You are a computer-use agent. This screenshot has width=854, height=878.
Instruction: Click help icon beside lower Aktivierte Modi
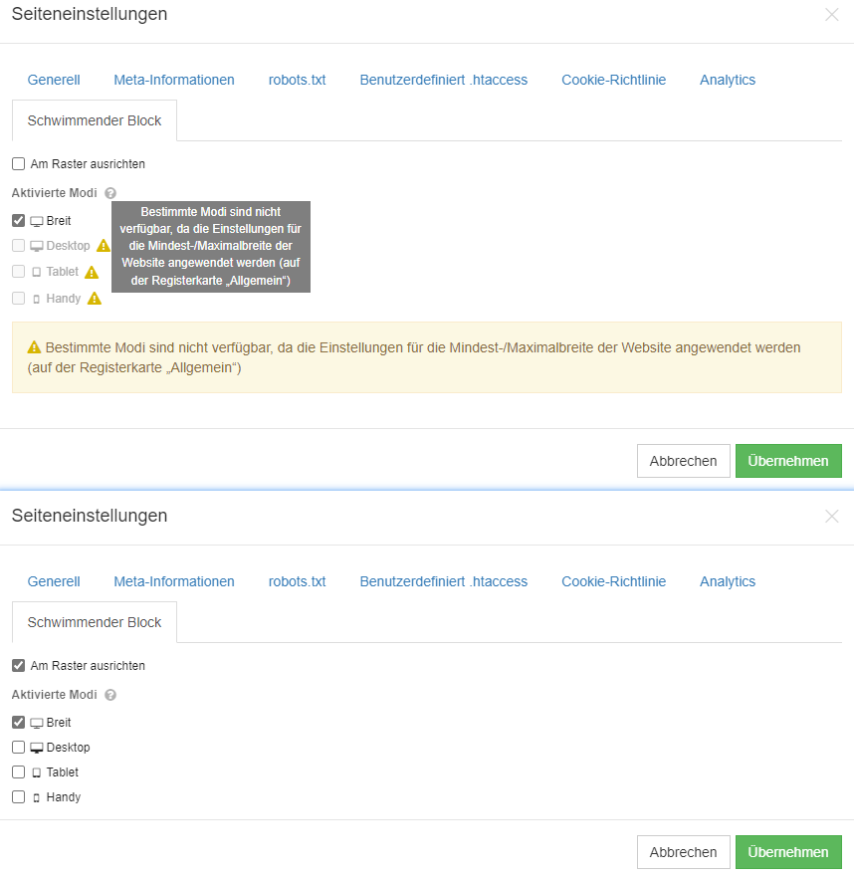[x=110, y=695]
